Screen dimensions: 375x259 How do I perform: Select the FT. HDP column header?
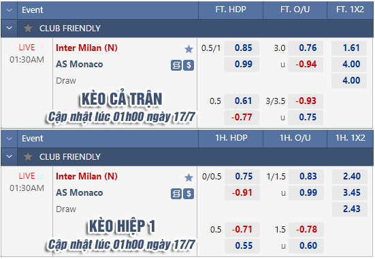coord(231,10)
